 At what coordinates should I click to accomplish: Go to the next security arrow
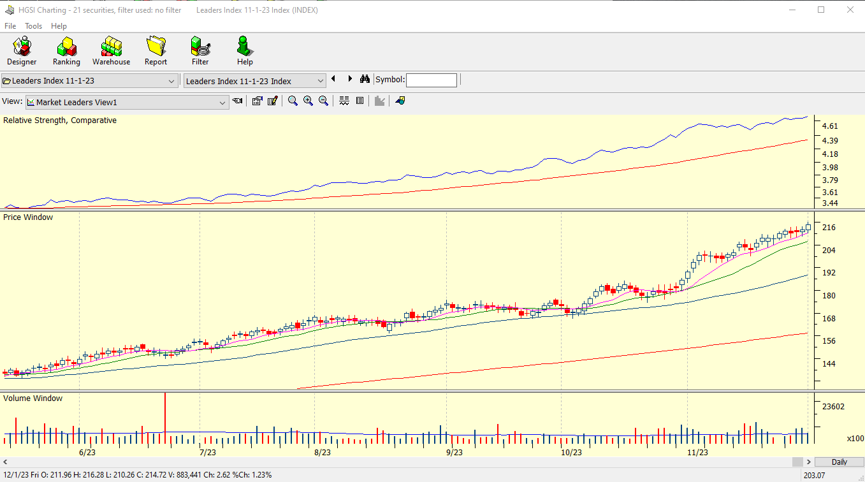point(350,79)
